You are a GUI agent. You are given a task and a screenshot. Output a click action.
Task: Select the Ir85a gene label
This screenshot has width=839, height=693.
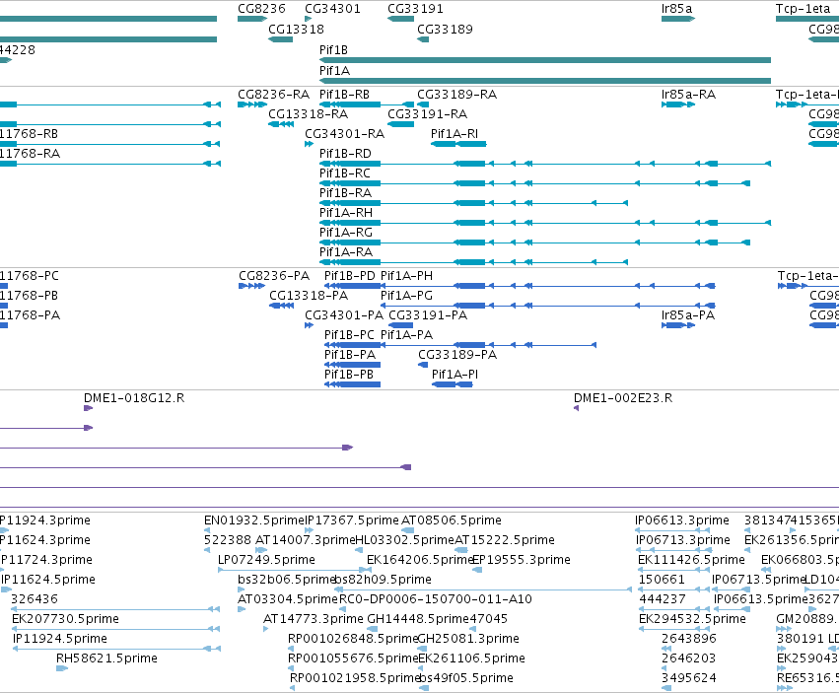click(676, 9)
